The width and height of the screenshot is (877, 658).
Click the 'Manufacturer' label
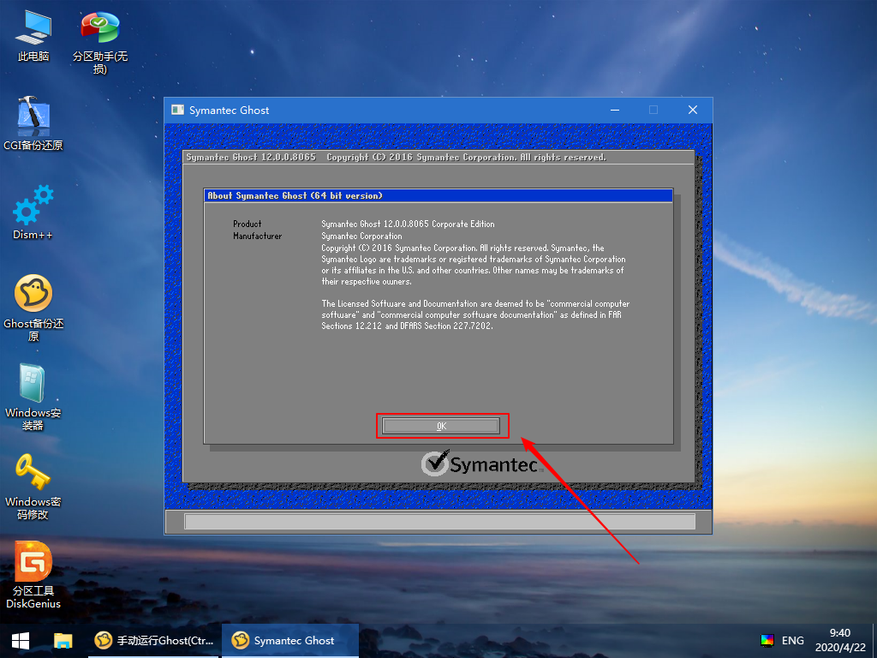pyautogui.click(x=257, y=236)
